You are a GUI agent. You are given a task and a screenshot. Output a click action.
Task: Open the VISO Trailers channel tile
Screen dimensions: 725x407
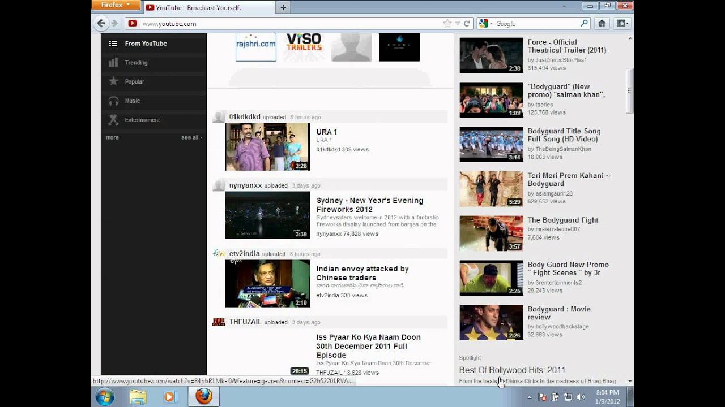click(x=304, y=47)
